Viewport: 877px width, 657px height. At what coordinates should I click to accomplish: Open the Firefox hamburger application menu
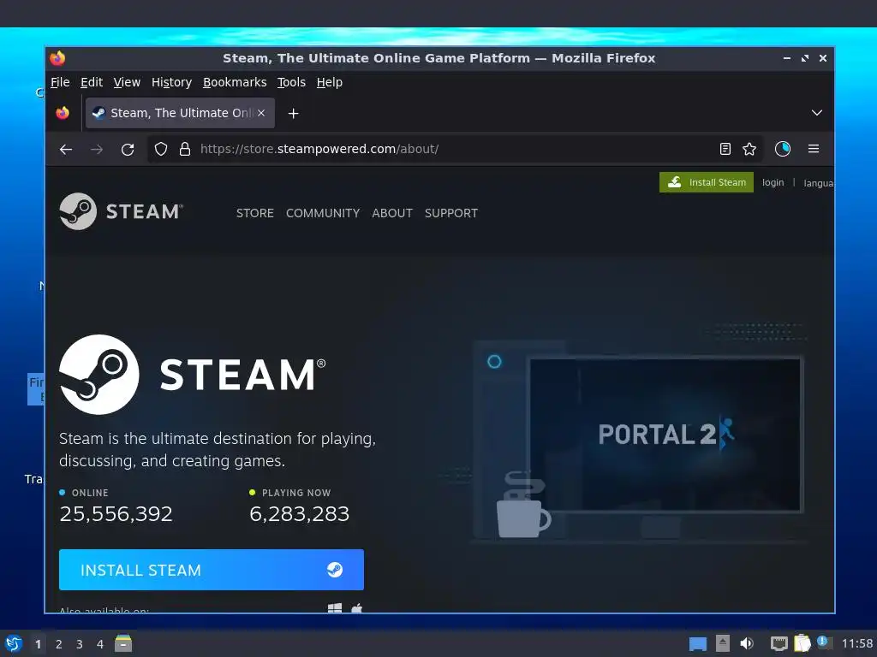pyautogui.click(x=814, y=149)
